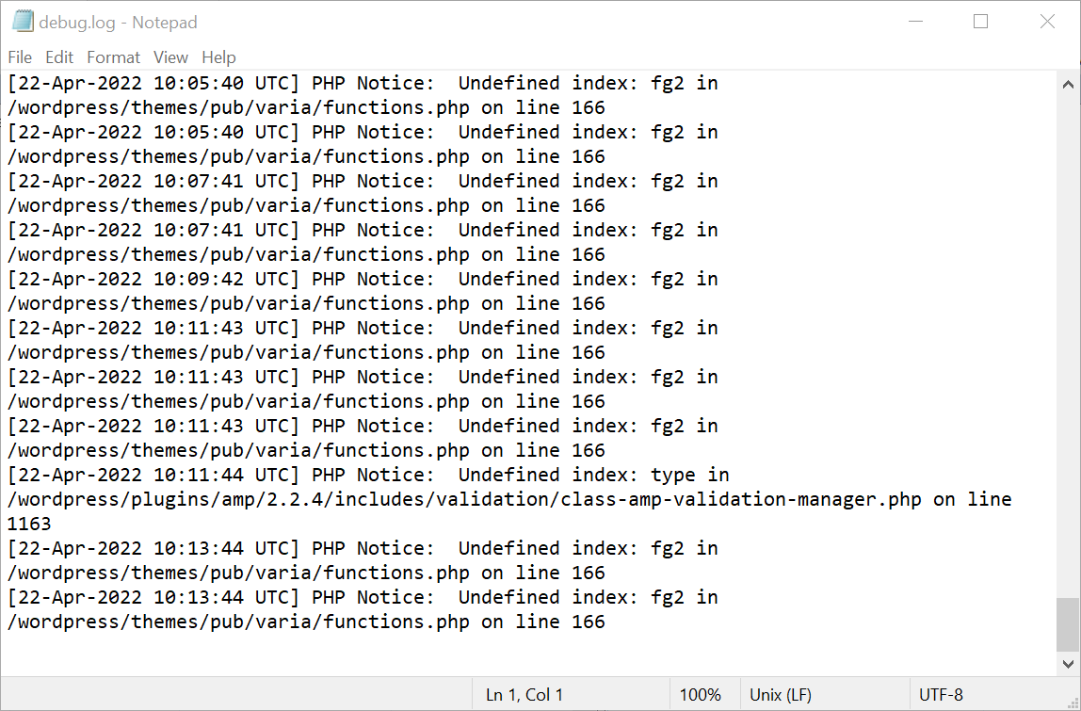This screenshot has width=1081, height=711.
Task: Click the Unix (LF) line-ending indicator
Action: [x=781, y=694]
